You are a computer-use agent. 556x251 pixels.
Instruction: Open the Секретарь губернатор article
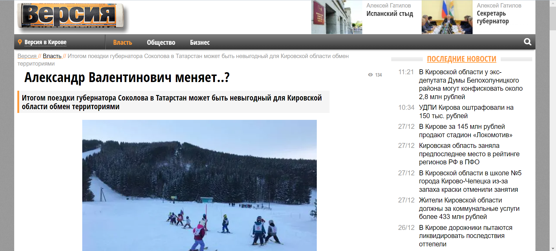pyautogui.click(x=493, y=17)
